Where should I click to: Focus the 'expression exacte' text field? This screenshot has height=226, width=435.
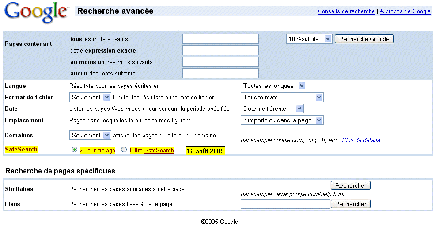(x=220, y=50)
